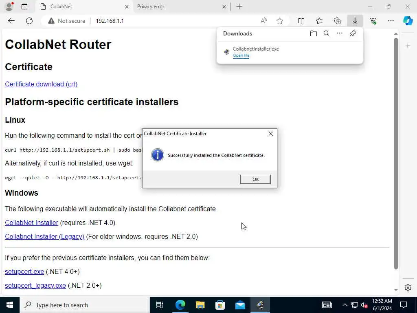Search downloads with magnifier icon
The height and width of the screenshot is (313, 417).
coord(327,33)
